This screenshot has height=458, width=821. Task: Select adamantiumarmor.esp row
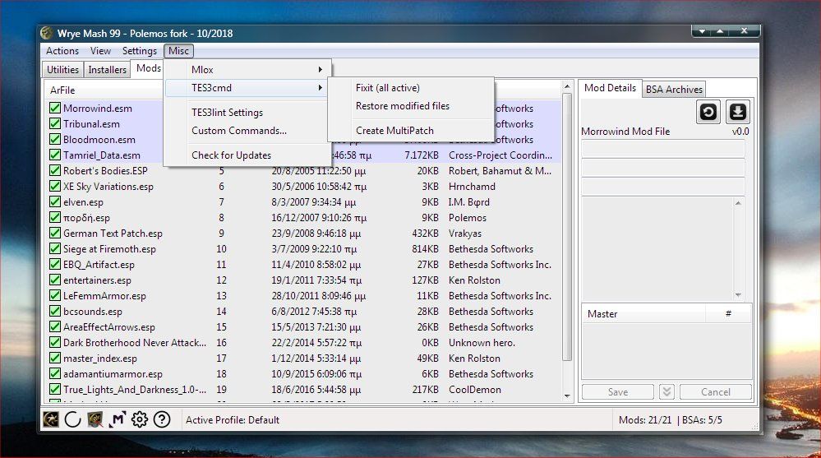(302, 374)
